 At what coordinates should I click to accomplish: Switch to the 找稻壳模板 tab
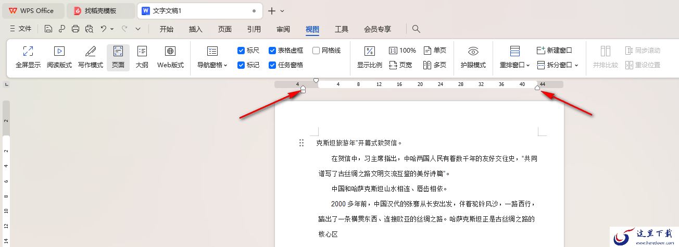tap(101, 10)
